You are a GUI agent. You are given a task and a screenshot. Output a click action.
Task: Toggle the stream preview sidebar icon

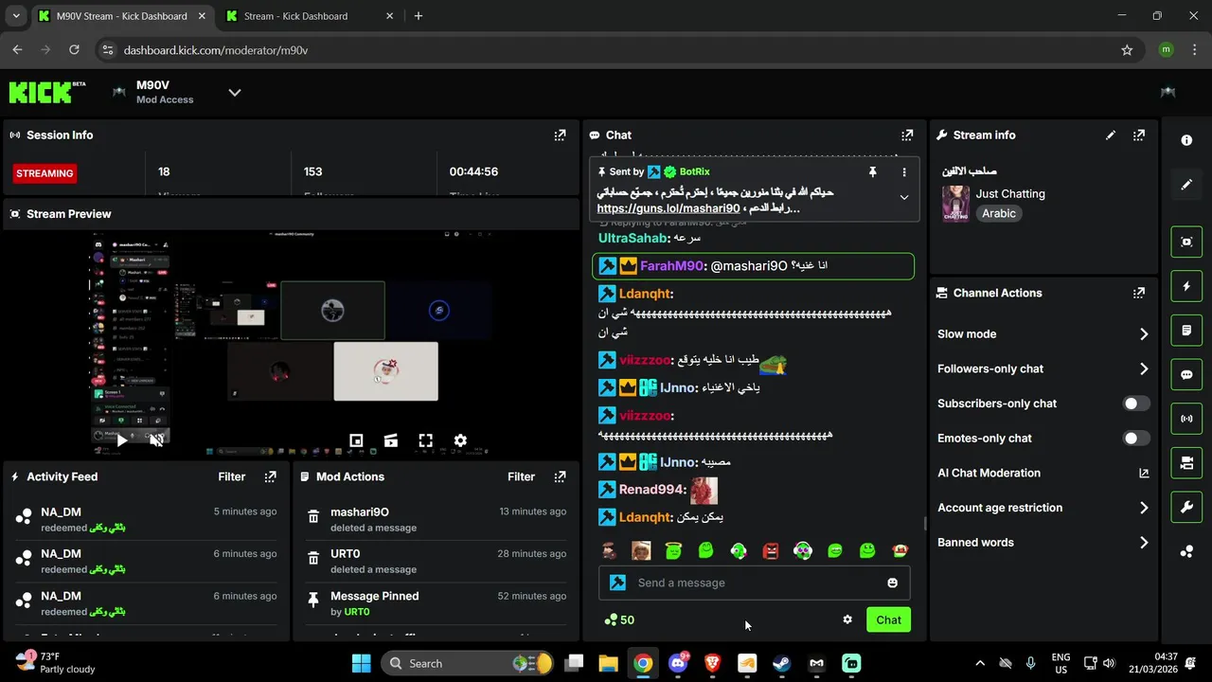point(1186,242)
